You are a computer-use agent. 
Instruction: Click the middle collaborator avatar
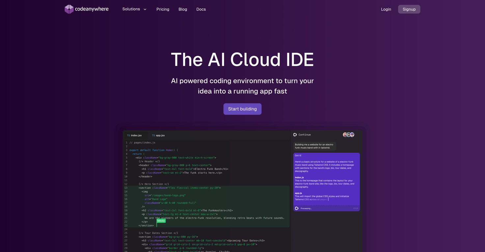[x=348, y=135]
